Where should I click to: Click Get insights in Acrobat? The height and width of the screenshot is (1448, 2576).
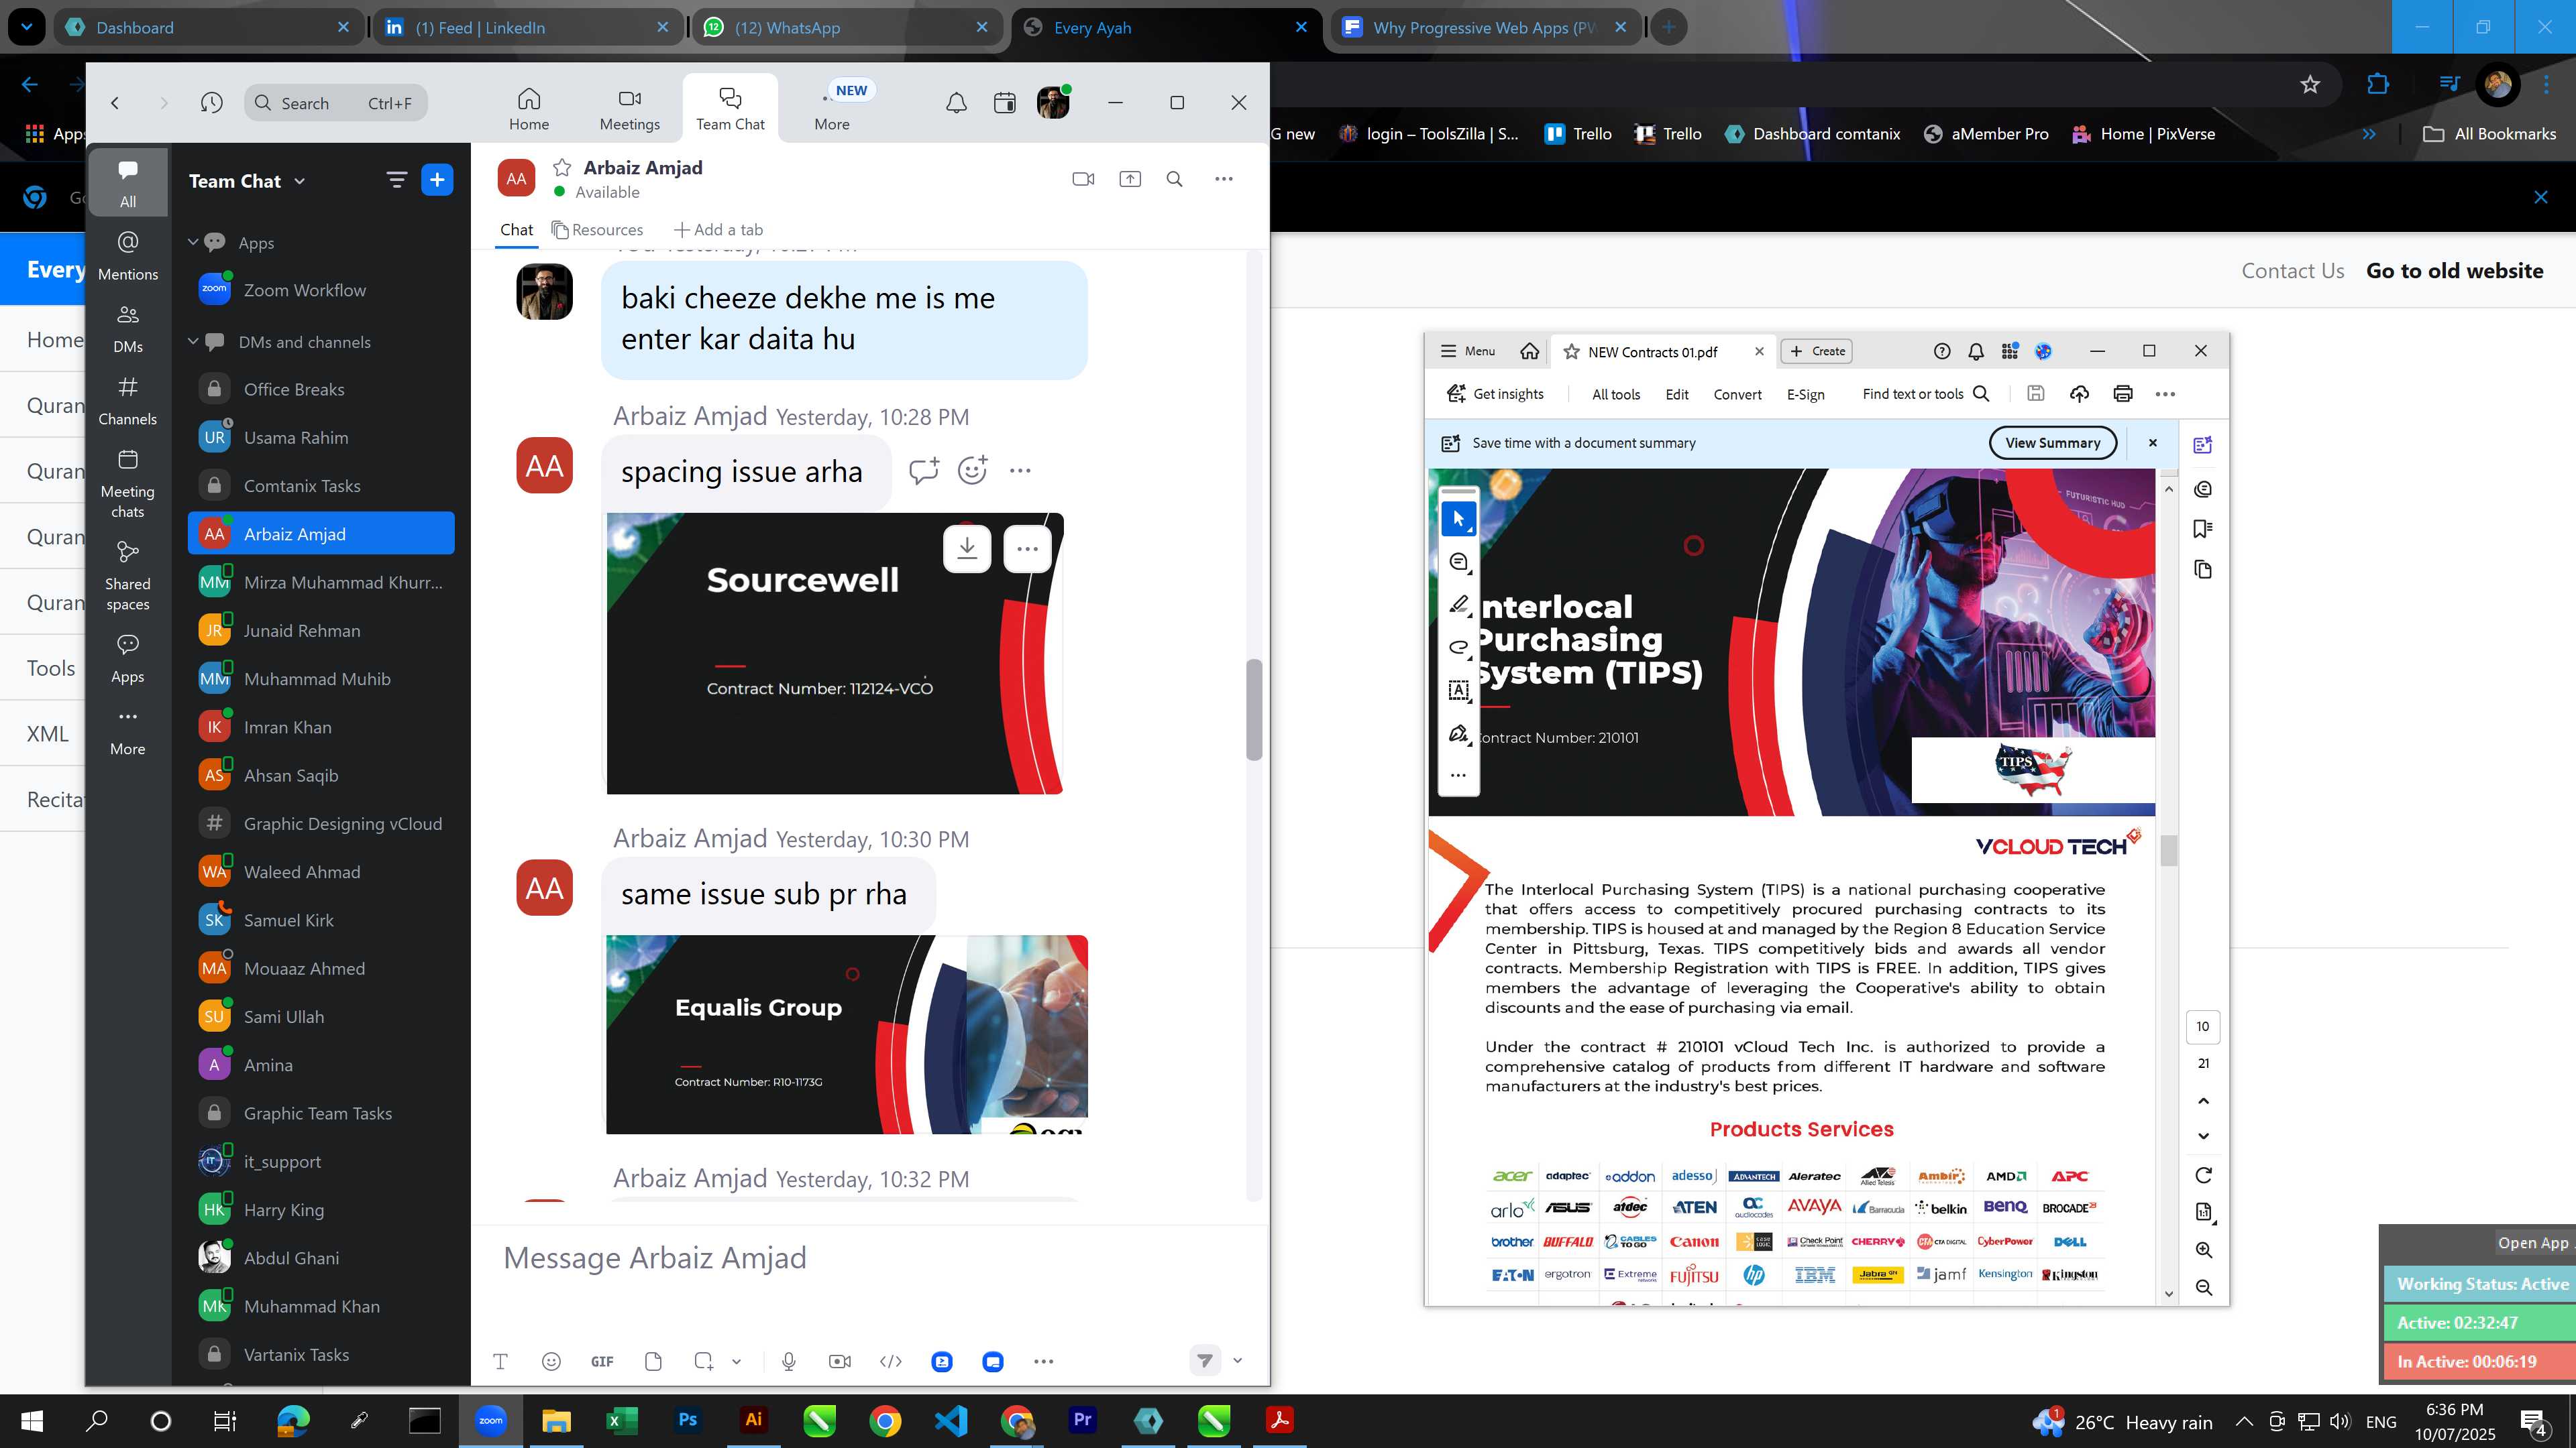[1495, 394]
